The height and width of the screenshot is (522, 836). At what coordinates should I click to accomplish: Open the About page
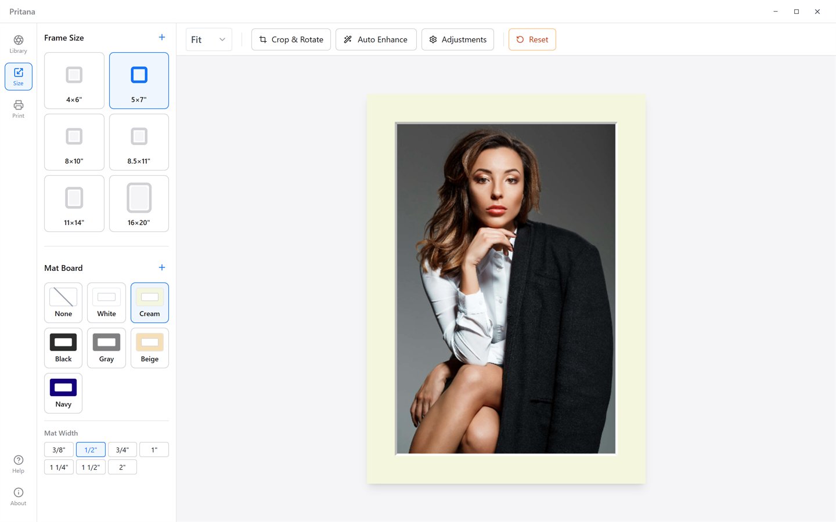click(19, 496)
